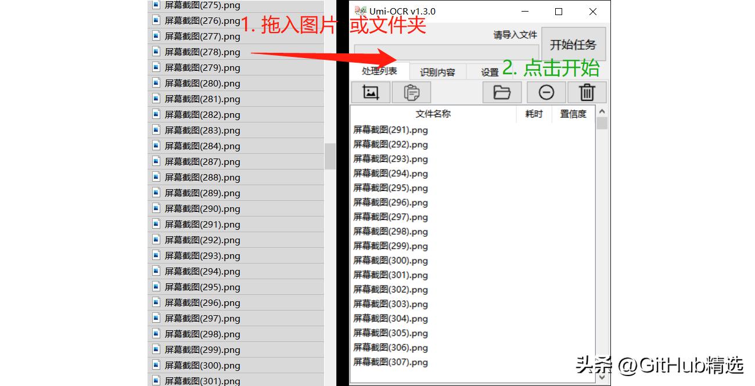
Task: Click the file icon beside 屏幕截图(290).png
Action: point(154,208)
